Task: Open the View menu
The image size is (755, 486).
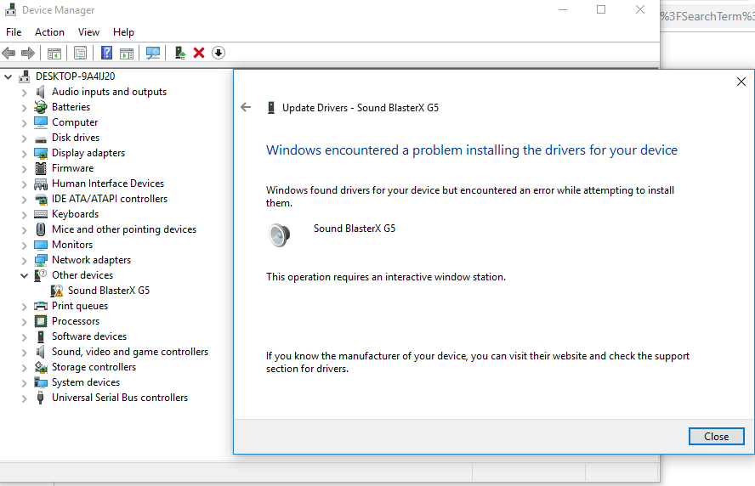Action: (x=88, y=32)
